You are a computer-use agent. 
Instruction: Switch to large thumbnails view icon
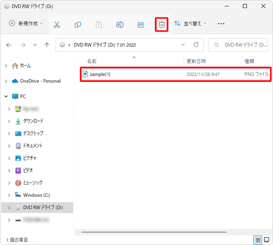coord(266,240)
